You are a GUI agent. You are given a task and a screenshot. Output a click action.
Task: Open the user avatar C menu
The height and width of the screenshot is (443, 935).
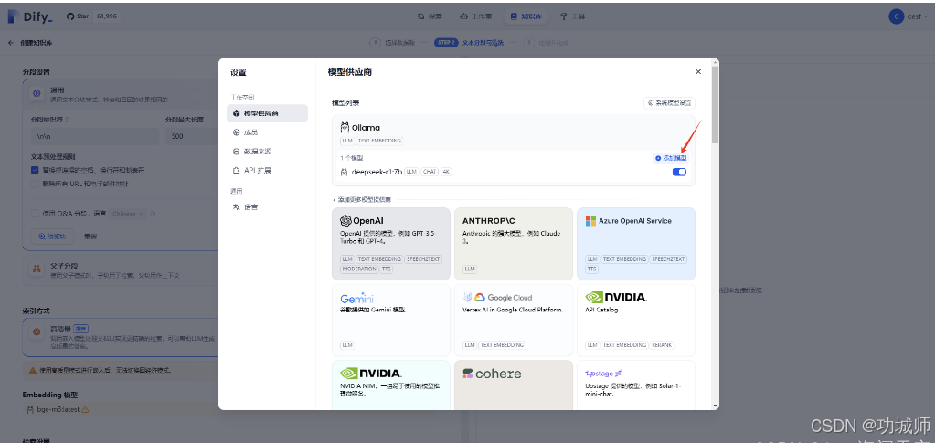coord(896,16)
